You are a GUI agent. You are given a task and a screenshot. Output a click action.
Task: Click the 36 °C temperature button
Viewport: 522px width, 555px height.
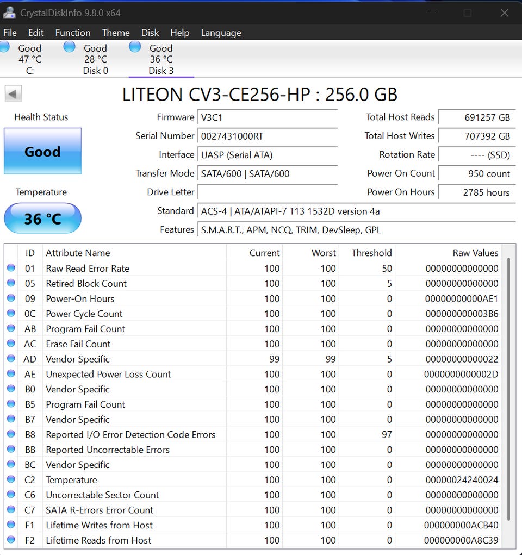[x=42, y=219]
